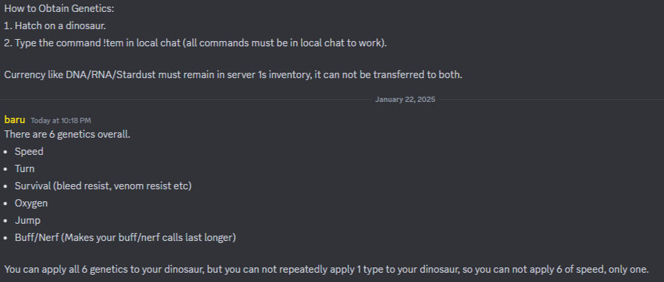Click the Survival (bleed resist) list item
Screen dimensions: 664x282
103,185
